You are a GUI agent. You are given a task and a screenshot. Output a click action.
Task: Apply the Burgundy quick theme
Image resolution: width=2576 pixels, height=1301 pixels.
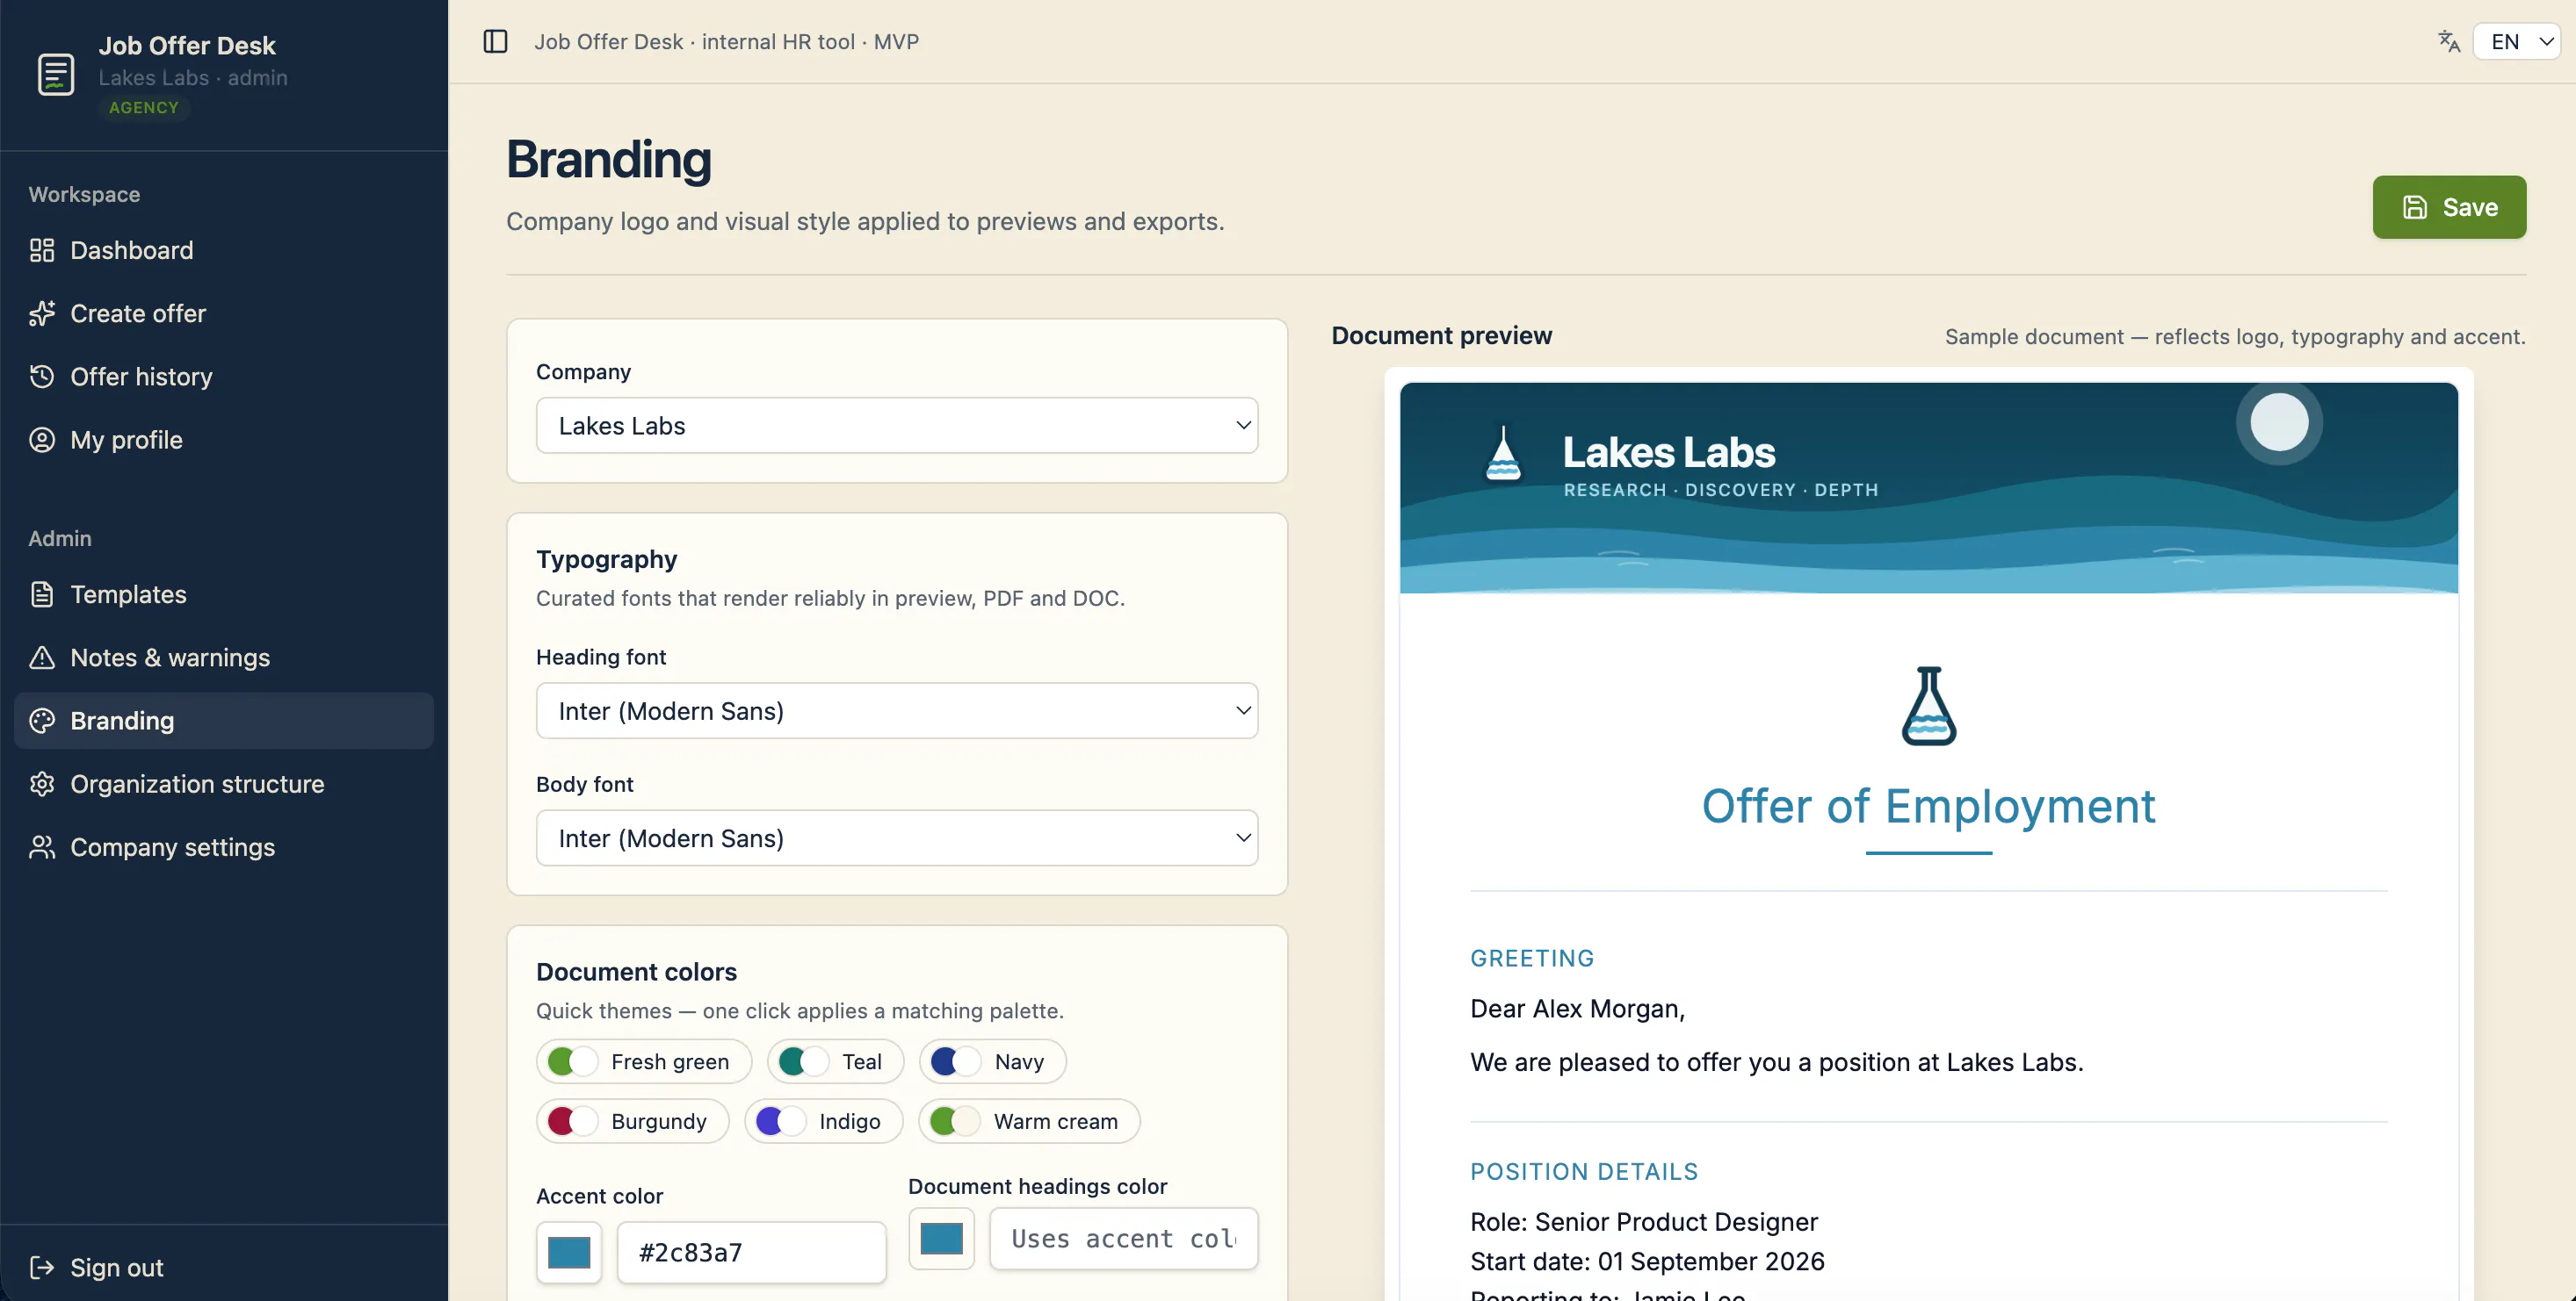pyautogui.click(x=633, y=1121)
